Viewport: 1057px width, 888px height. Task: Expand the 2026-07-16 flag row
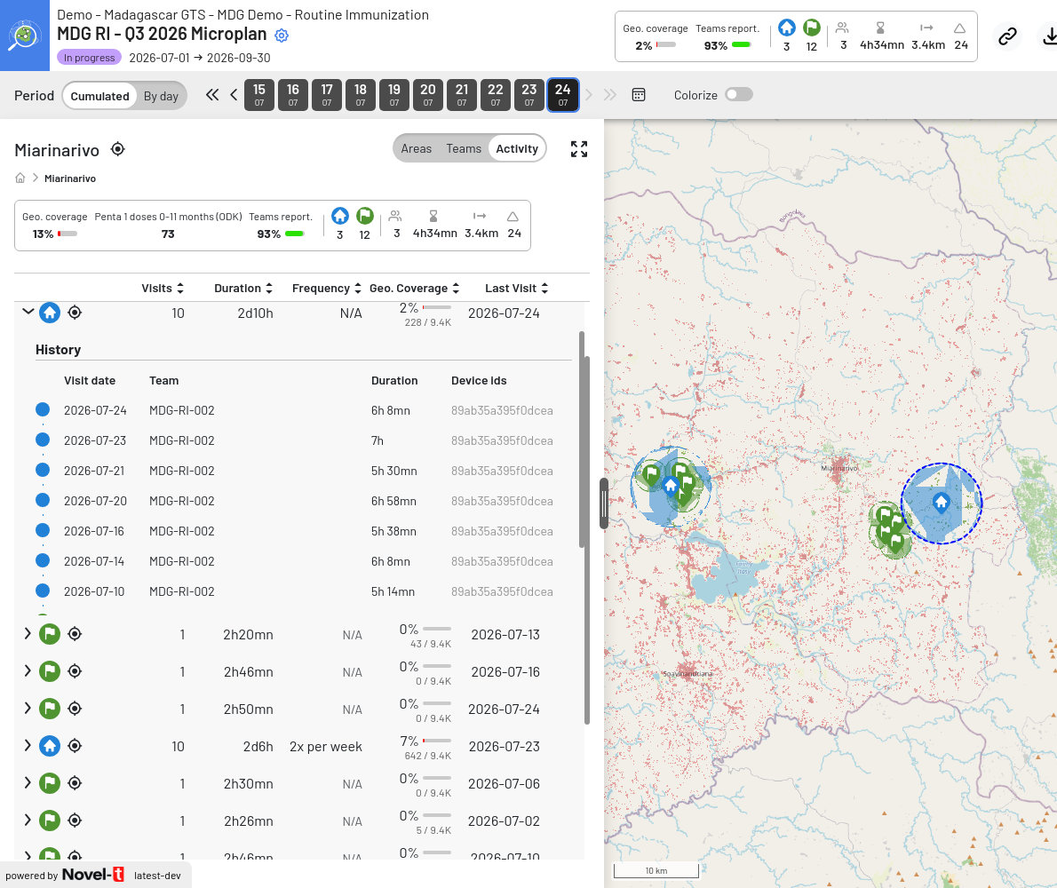click(x=28, y=671)
